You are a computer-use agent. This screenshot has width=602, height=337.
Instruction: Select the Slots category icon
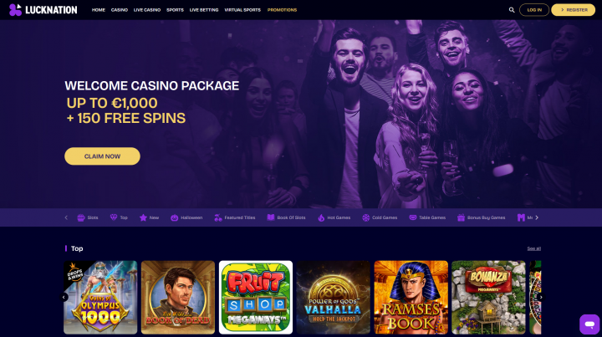(x=81, y=217)
